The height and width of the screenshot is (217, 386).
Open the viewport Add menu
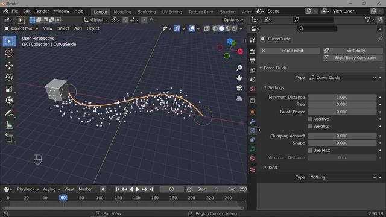click(78, 28)
